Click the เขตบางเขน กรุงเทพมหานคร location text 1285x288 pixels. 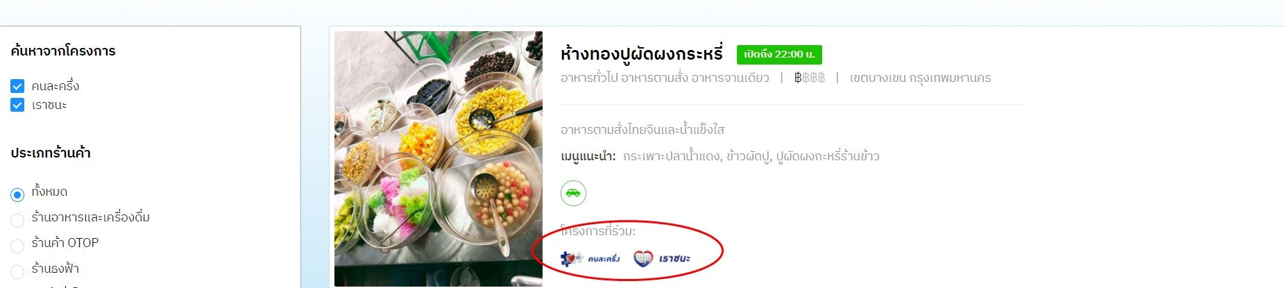tap(920, 78)
